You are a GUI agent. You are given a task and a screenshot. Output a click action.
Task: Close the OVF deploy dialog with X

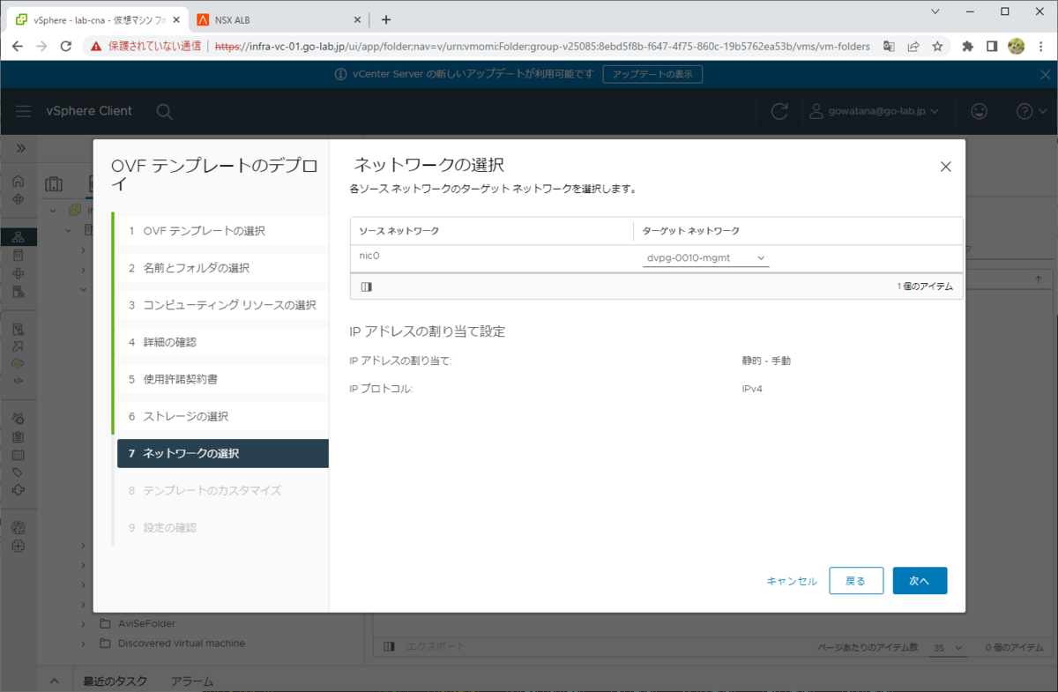tap(946, 167)
